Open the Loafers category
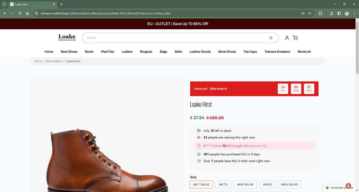Screen dimensions: 359x192 pos(127,52)
